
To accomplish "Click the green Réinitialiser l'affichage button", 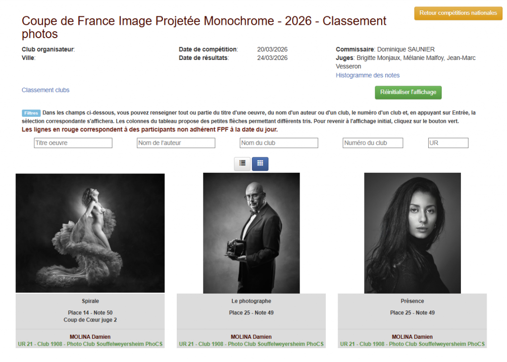I will tap(407, 92).
